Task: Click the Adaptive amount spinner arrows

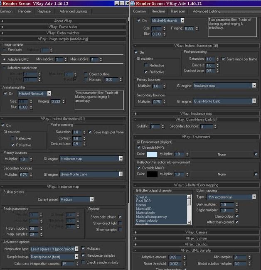Action: (x=185, y=257)
